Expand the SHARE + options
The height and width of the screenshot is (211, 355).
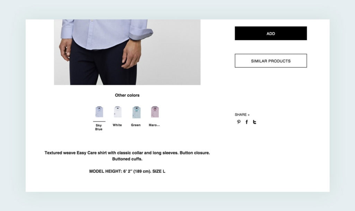(x=242, y=114)
